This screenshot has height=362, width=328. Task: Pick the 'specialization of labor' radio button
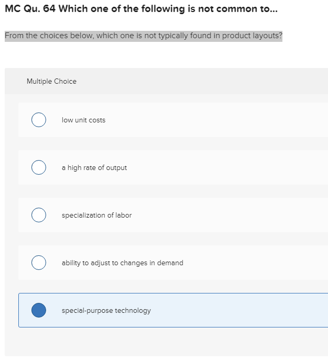tap(38, 215)
